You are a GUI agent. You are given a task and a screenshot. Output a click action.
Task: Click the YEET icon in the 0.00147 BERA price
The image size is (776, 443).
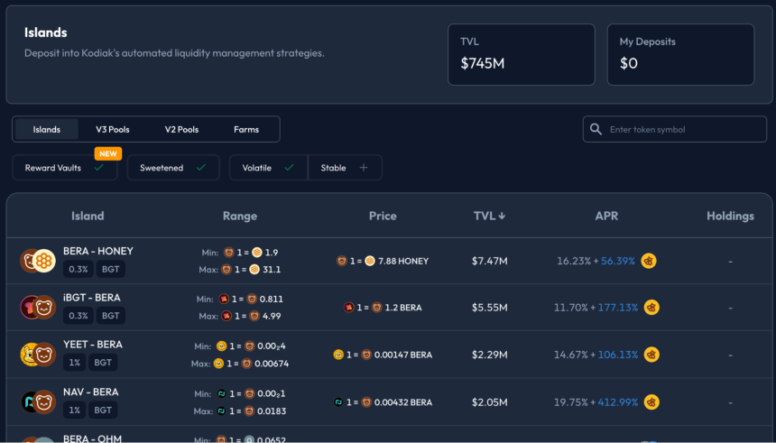[338, 355]
